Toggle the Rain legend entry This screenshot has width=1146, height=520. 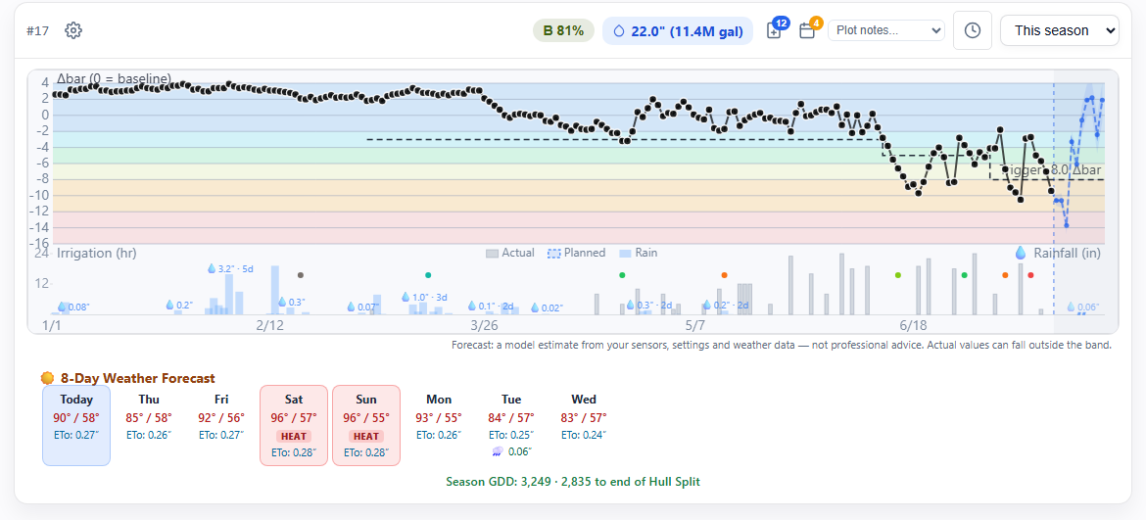click(637, 253)
